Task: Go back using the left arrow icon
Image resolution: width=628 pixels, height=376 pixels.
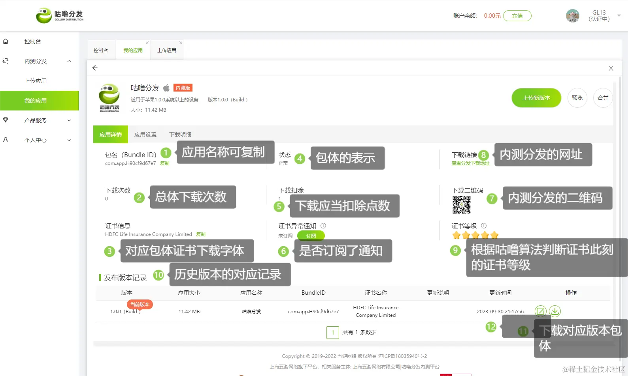Action: click(x=95, y=68)
